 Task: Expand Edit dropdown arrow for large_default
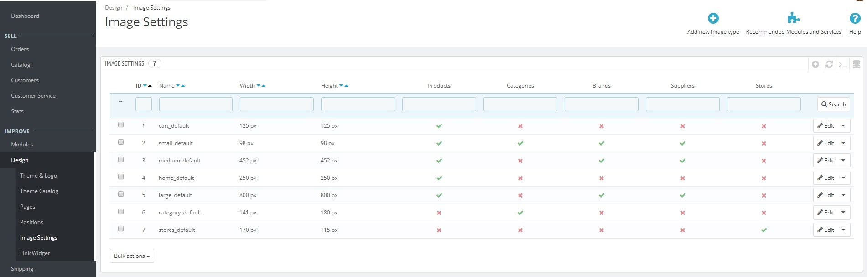[843, 195]
